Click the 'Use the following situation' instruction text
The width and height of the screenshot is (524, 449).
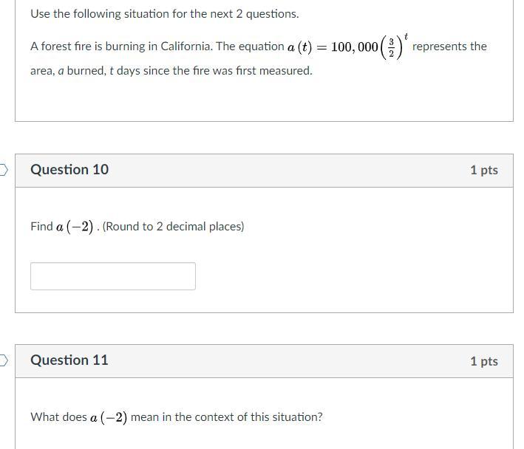click(x=165, y=14)
